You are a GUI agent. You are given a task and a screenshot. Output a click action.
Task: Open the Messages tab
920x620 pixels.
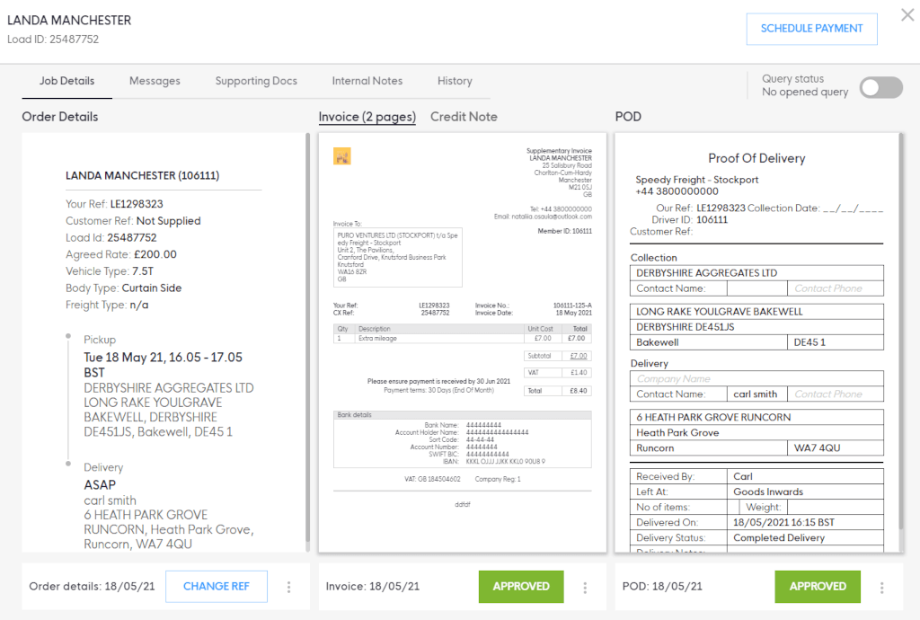[x=155, y=81]
